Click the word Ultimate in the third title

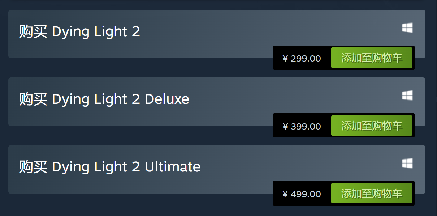tap(173, 167)
